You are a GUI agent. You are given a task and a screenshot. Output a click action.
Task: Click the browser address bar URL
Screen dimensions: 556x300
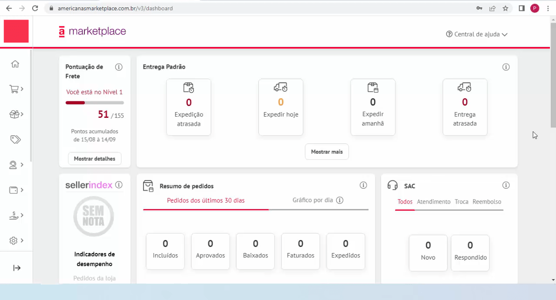[x=116, y=8]
